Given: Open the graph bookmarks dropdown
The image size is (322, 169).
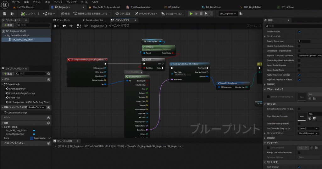Looking at the screenshot, I should (56, 26).
